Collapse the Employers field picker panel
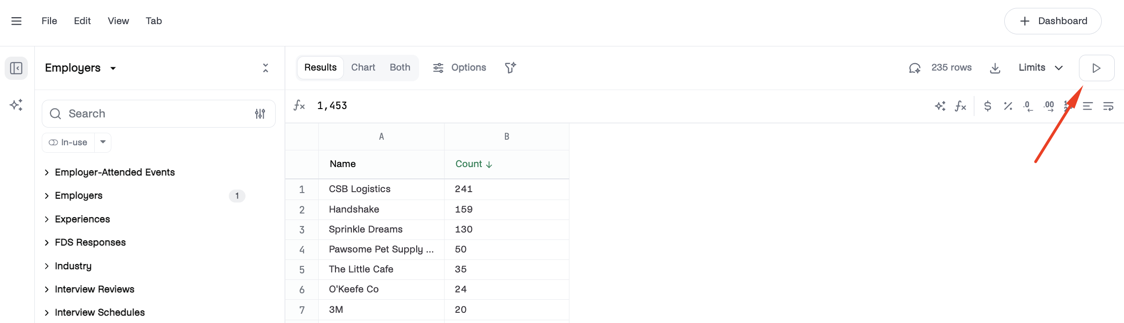Viewport: 1124px width, 323px height. (x=265, y=68)
